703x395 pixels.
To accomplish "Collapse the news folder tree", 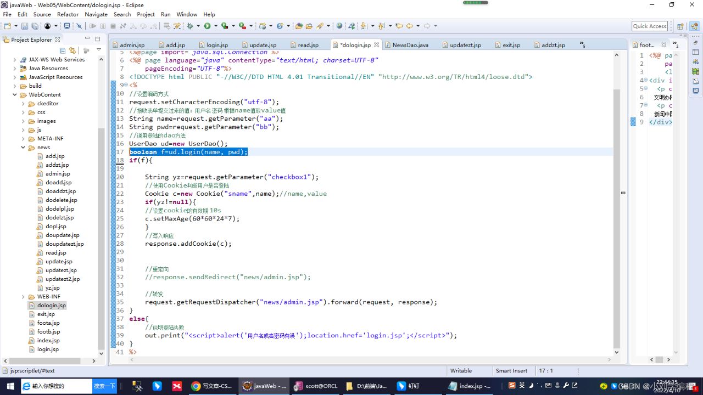I will [23, 147].
